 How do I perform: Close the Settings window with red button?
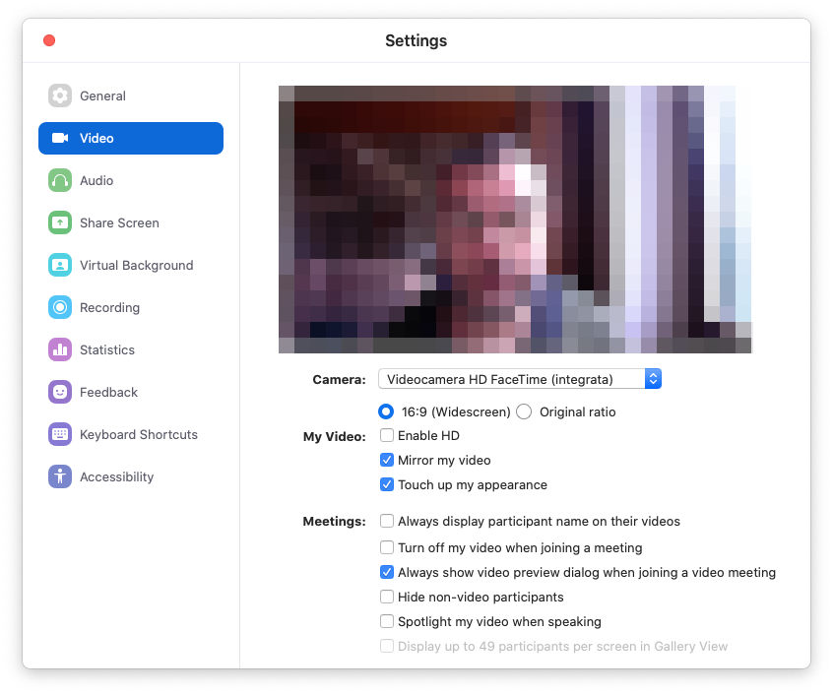coord(49,40)
